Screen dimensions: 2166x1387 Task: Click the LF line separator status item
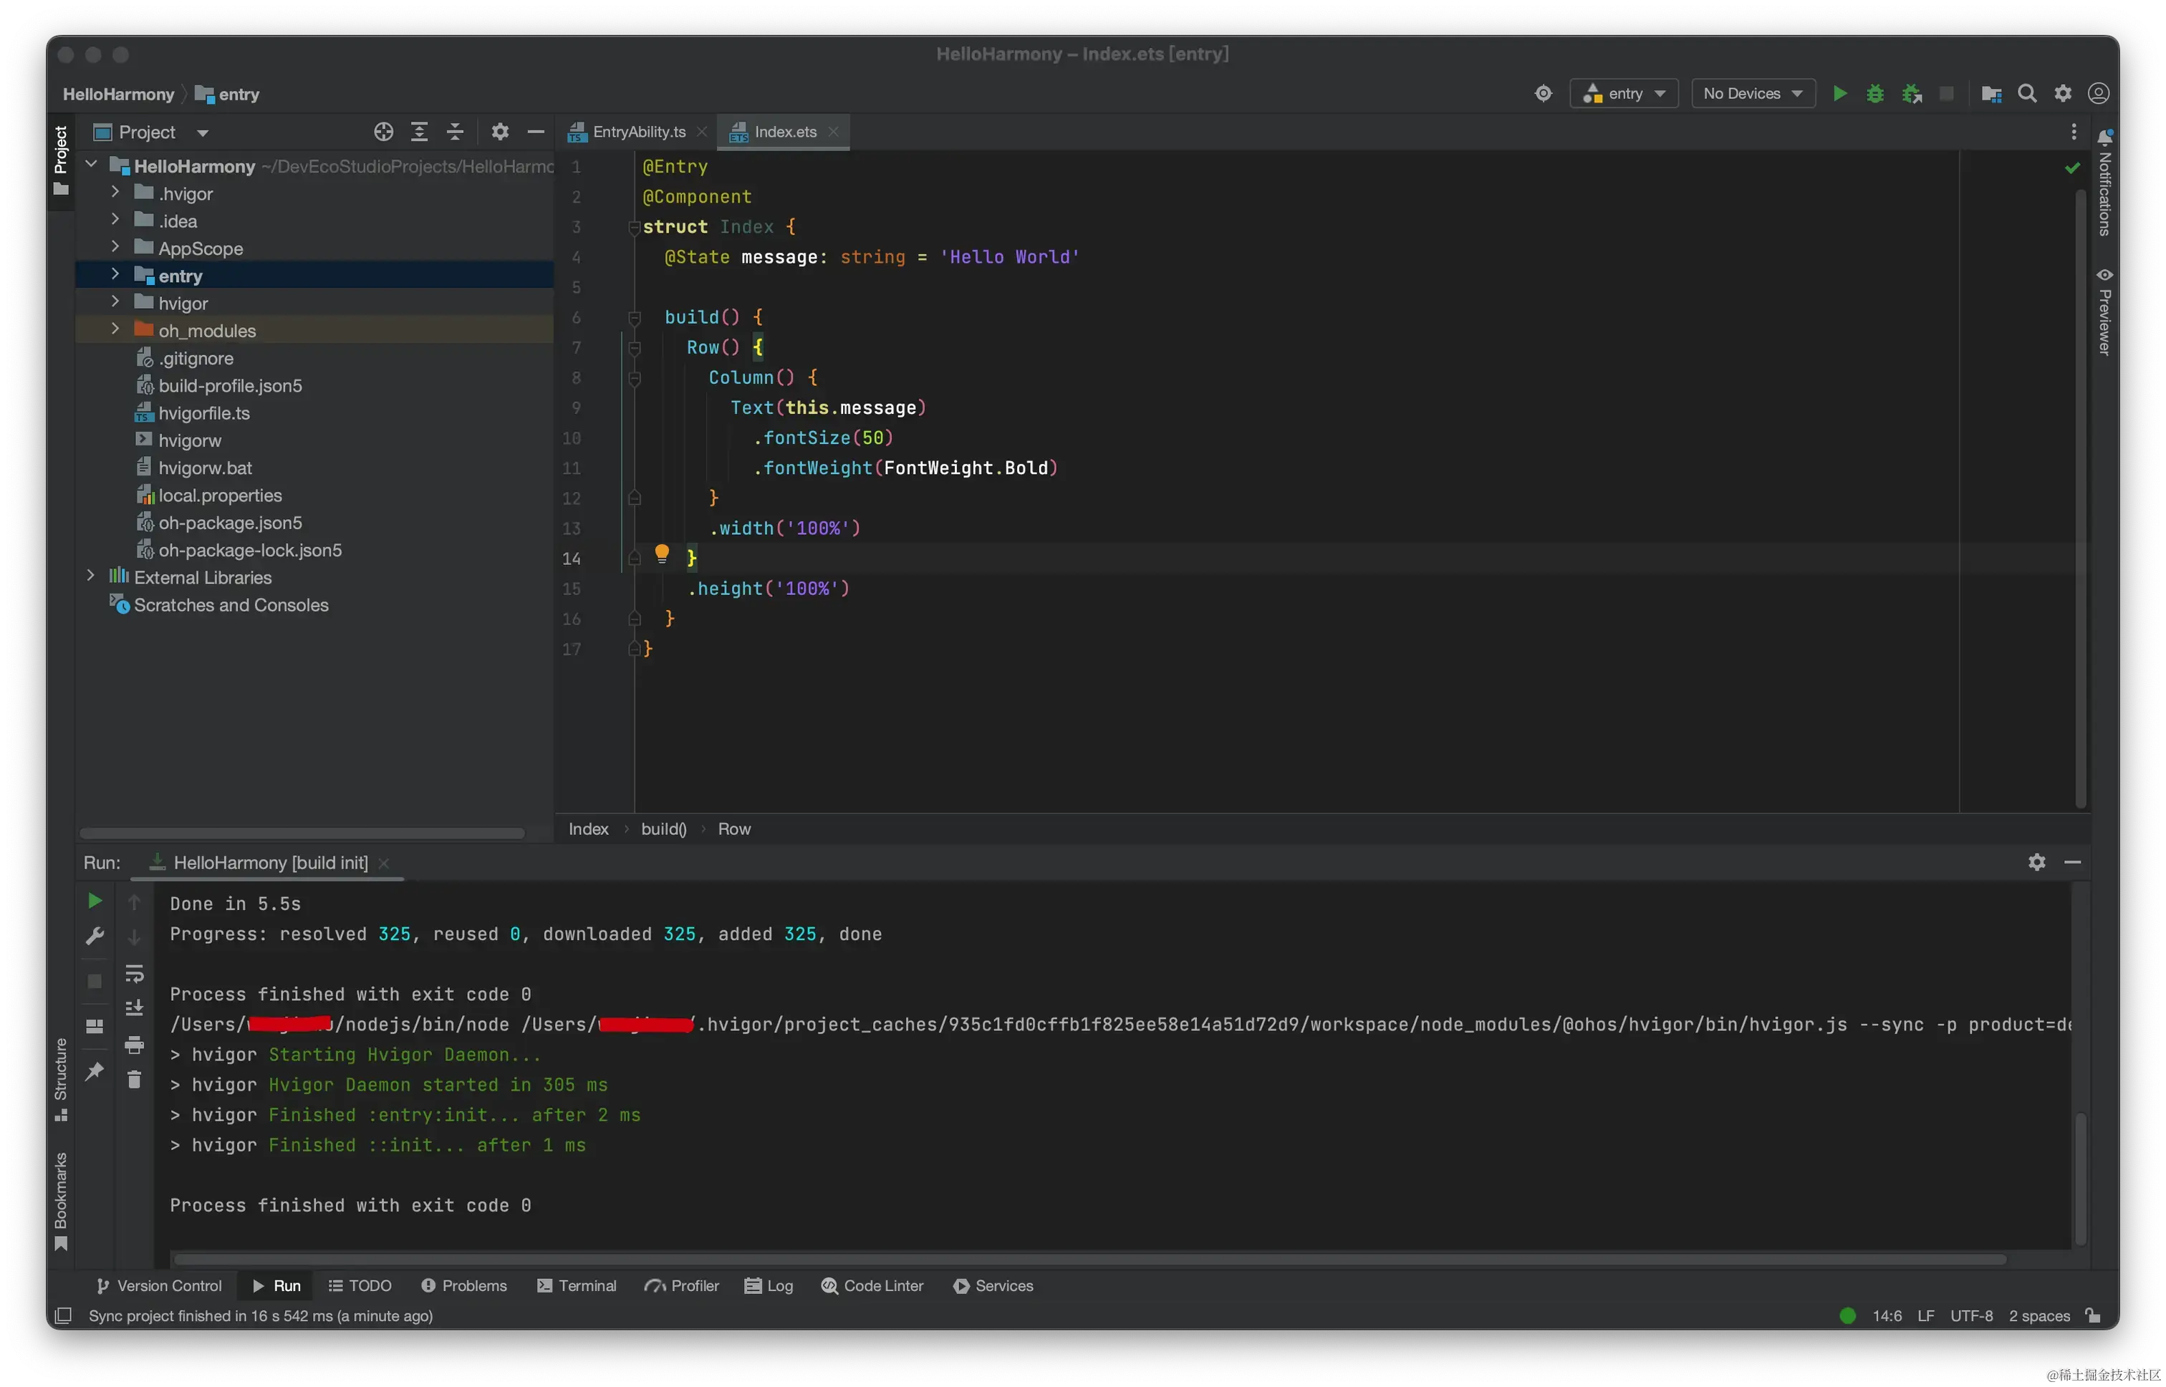click(x=1925, y=1316)
